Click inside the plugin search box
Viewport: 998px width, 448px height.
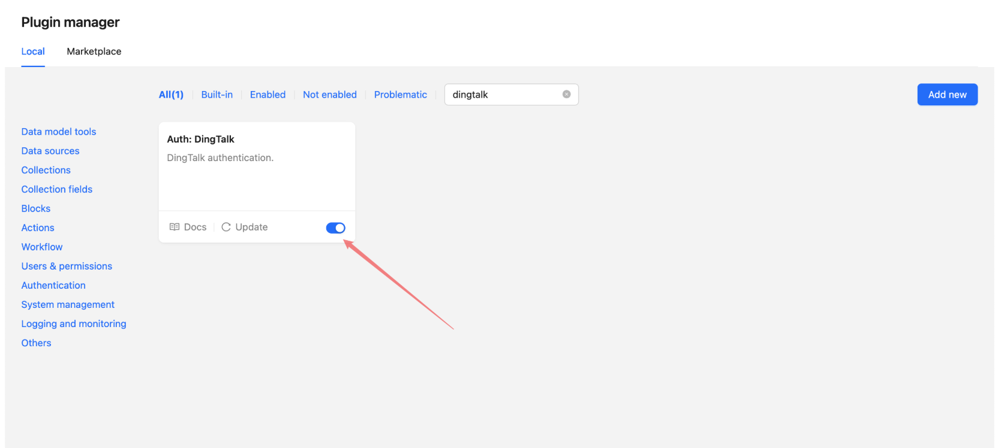coord(504,95)
